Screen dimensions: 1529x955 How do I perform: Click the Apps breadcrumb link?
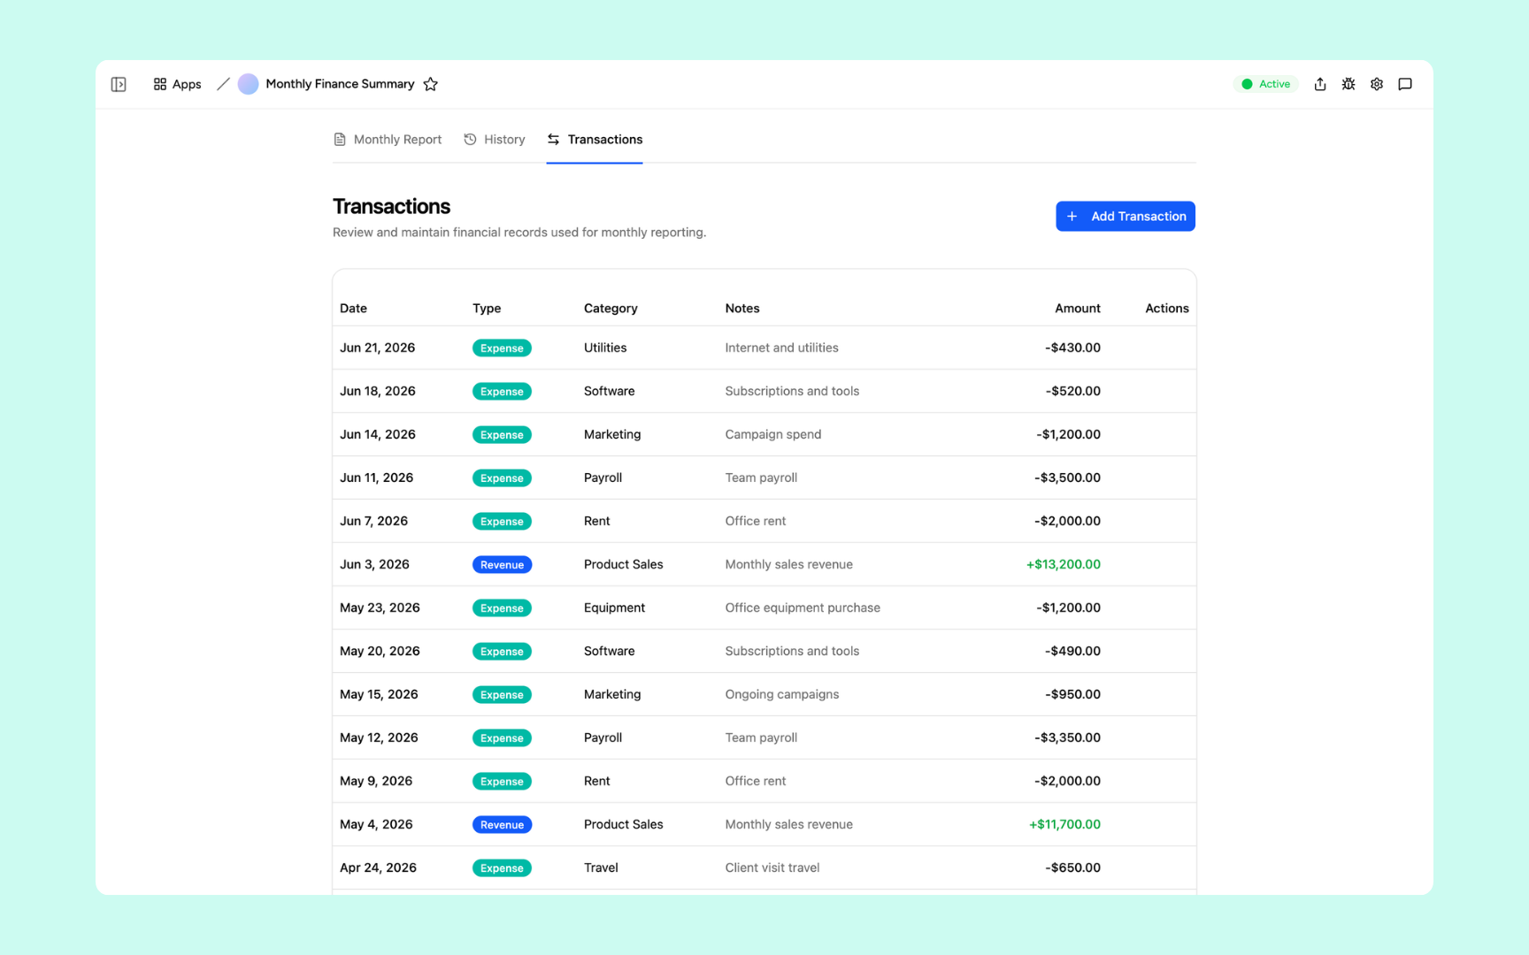187,84
